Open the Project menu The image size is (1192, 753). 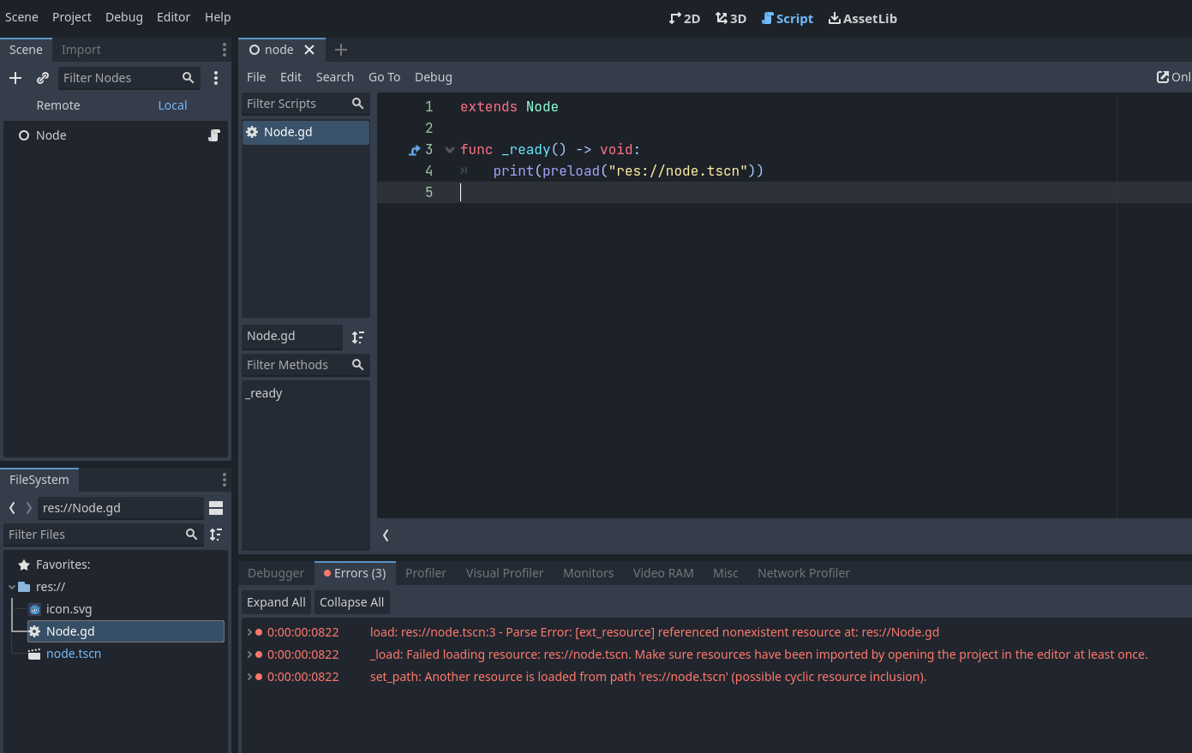tap(71, 17)
